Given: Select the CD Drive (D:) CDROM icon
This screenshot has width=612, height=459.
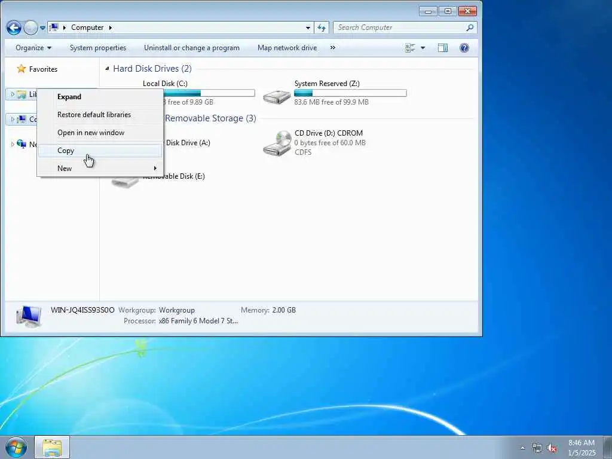Looking at the screenshot, I should click(x=277, y=143).
